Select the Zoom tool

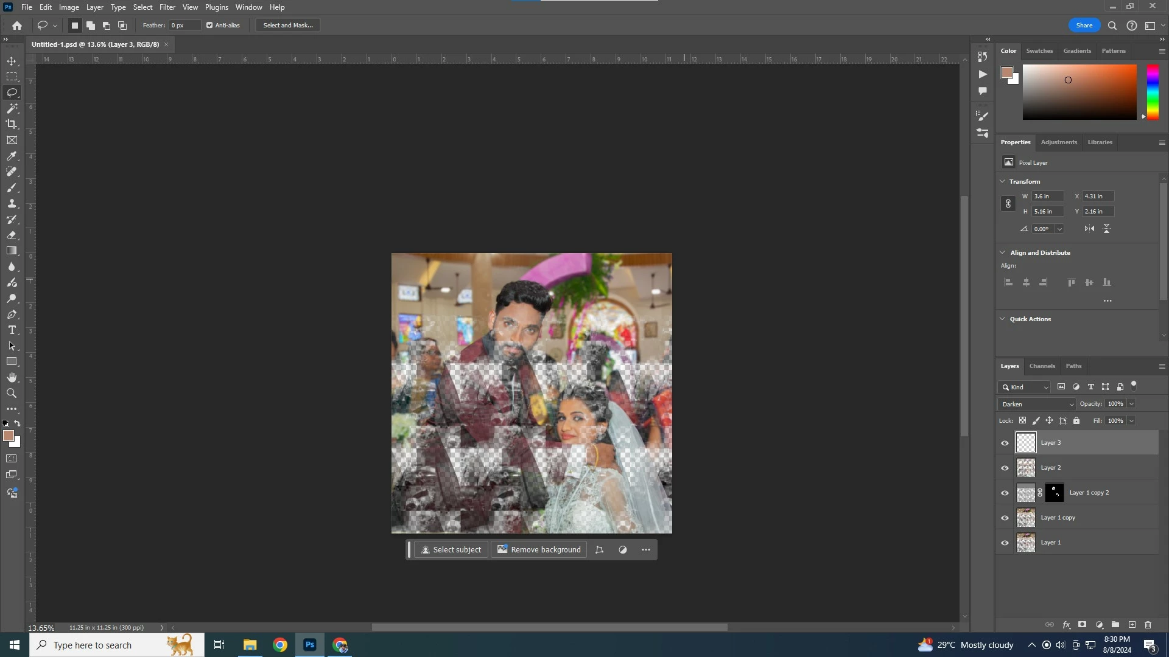[12, 394]
